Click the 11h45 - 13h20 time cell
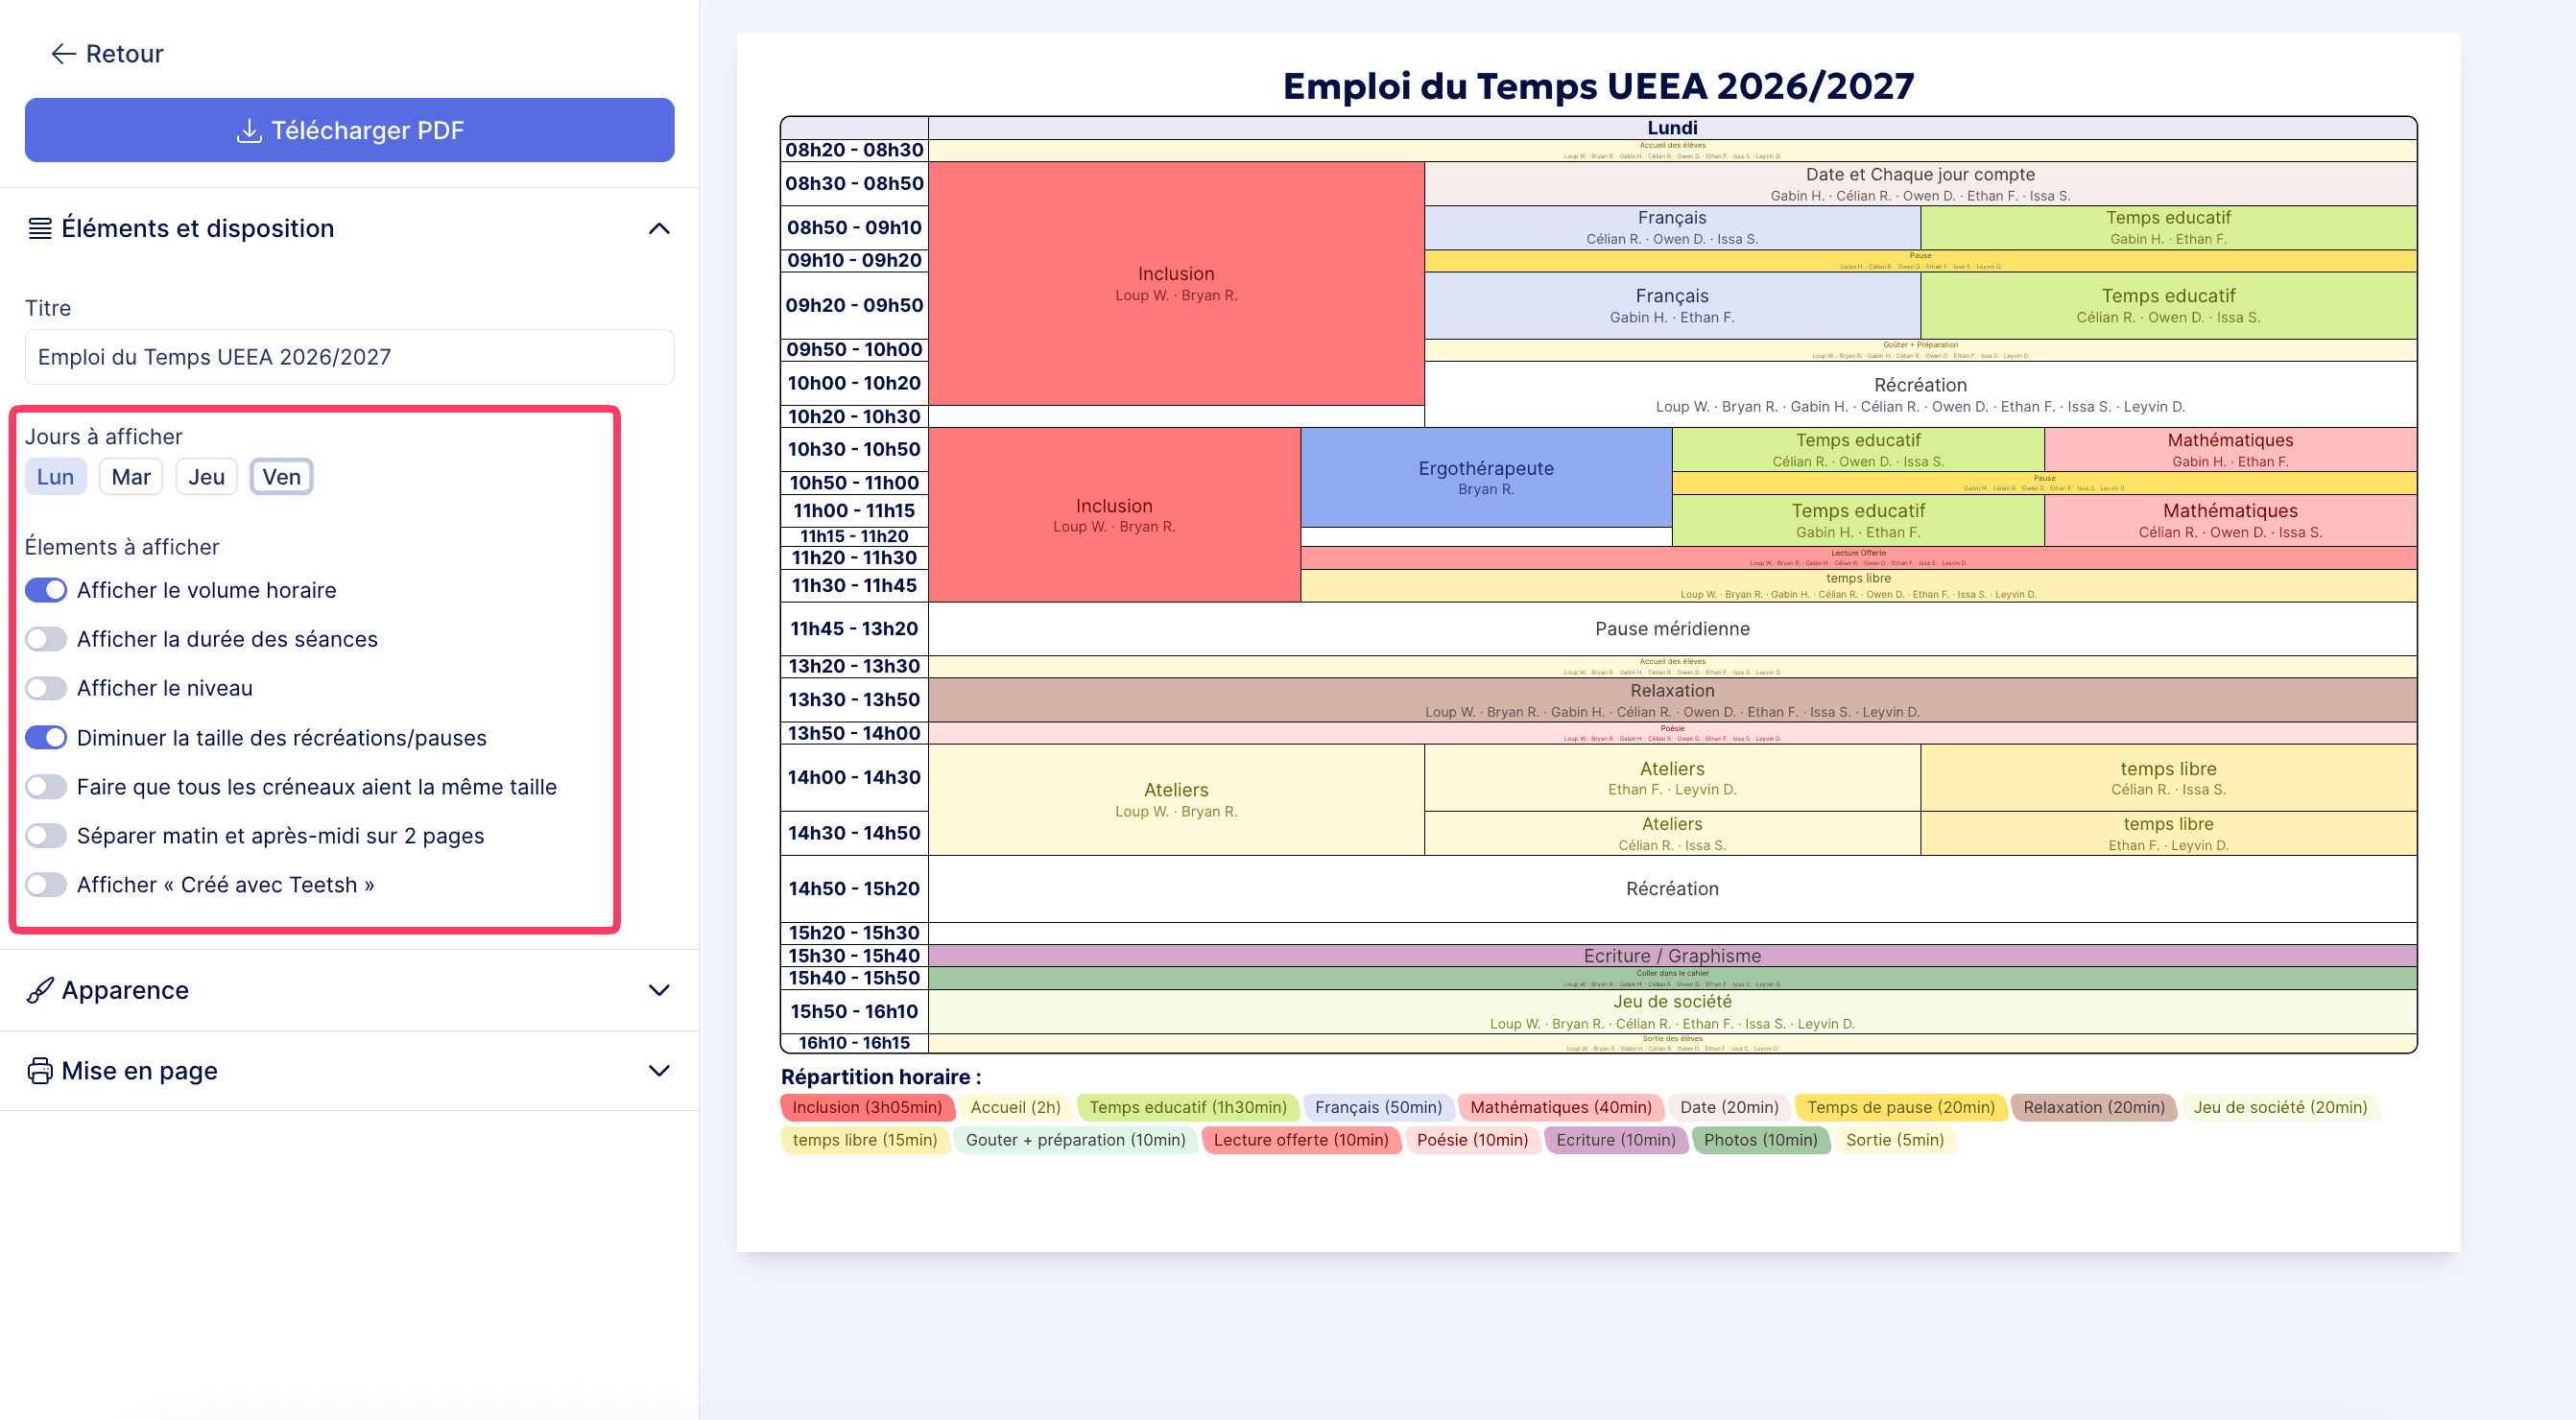Image resolution: width=2576 pixels, height=1420 pixels. pos(854,629)
